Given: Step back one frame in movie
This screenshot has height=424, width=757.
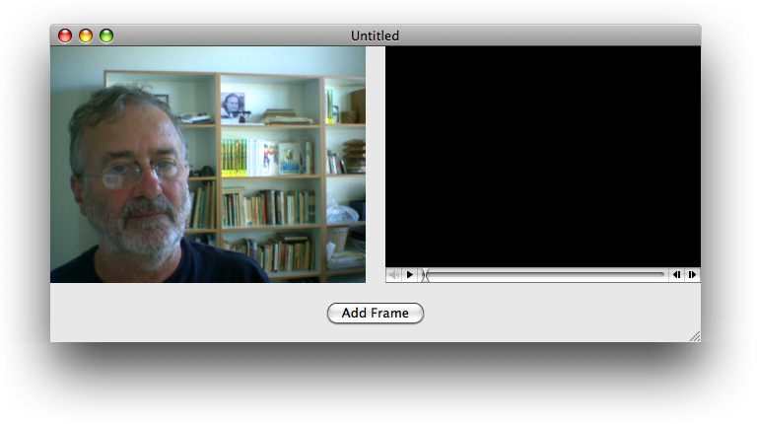Looking at the screenshot, I should (676, 275).
